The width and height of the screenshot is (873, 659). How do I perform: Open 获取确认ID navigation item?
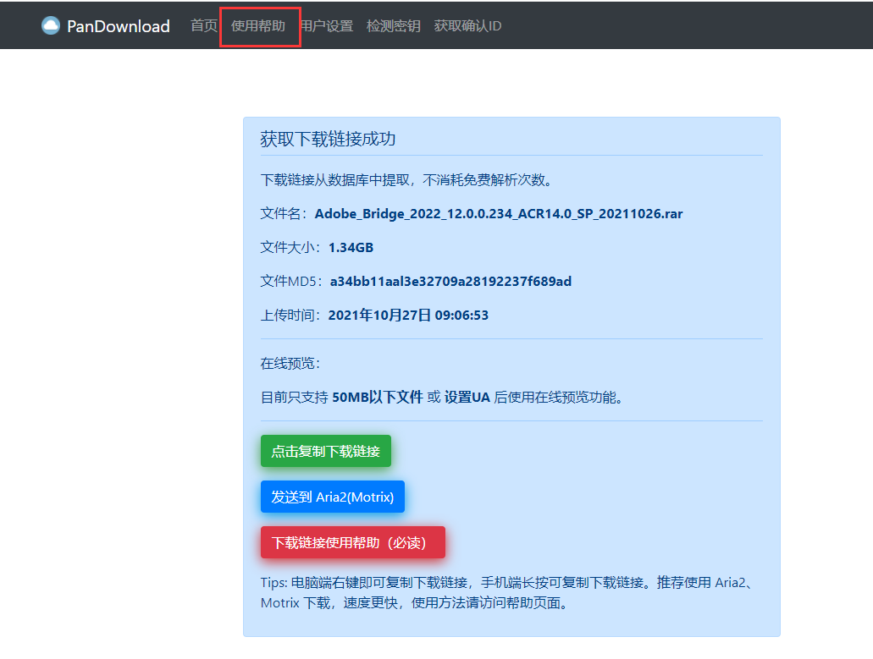[467, 26]
